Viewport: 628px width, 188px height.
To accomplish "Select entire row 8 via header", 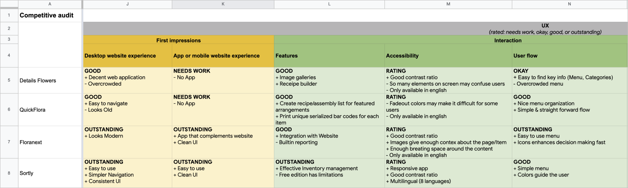I will pyautogui.click(x=9, y=173).
